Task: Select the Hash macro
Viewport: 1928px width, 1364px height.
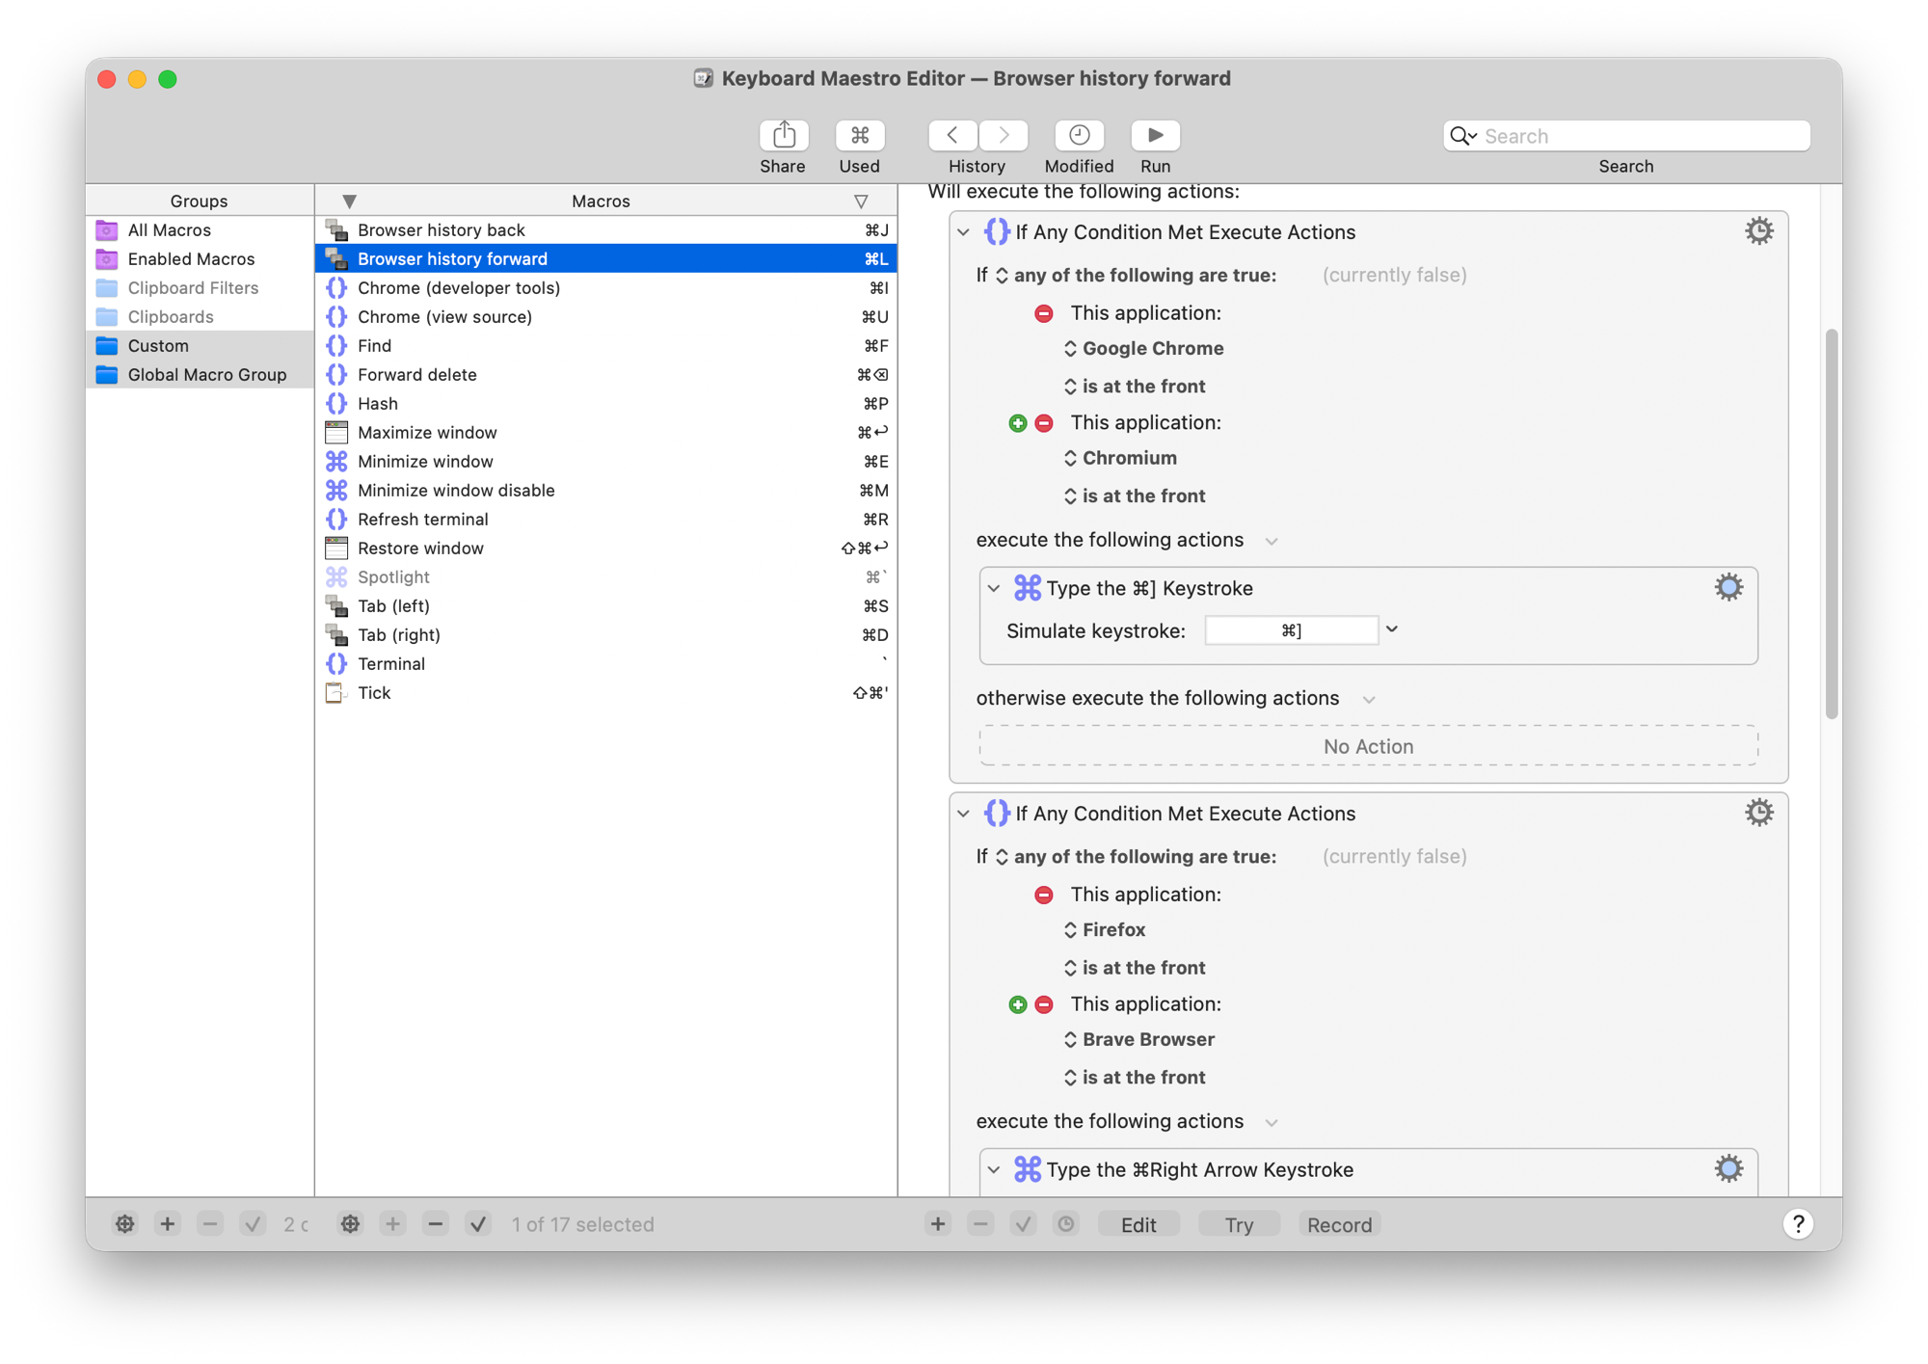Action: tap(606, 404)
